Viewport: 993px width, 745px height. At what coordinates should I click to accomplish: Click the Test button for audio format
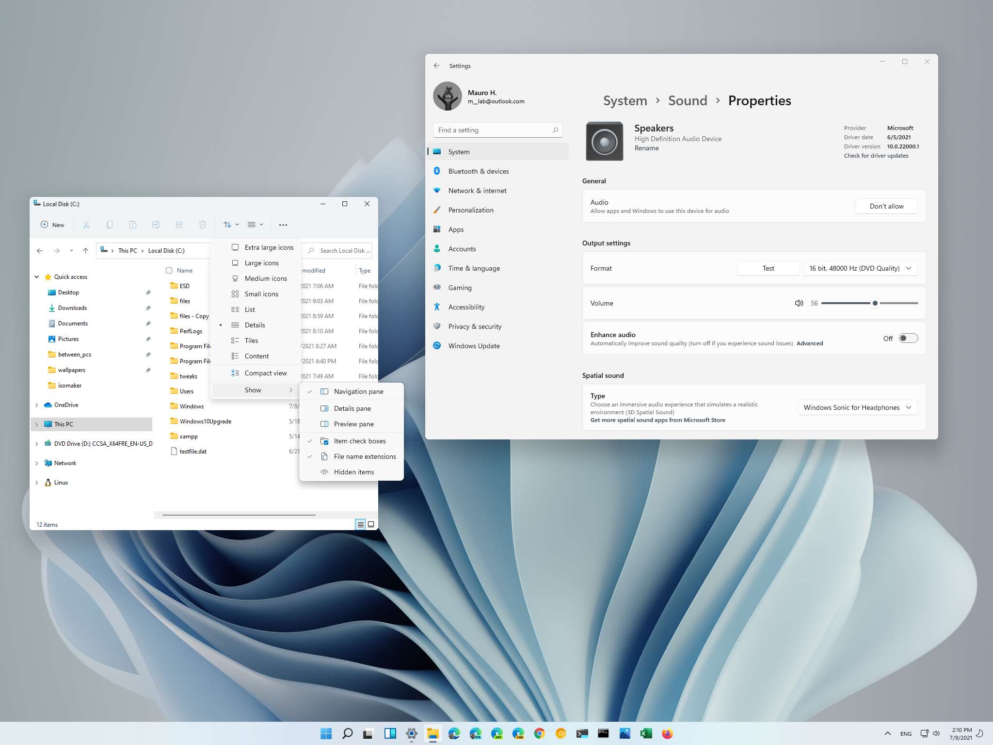point(769,268)
